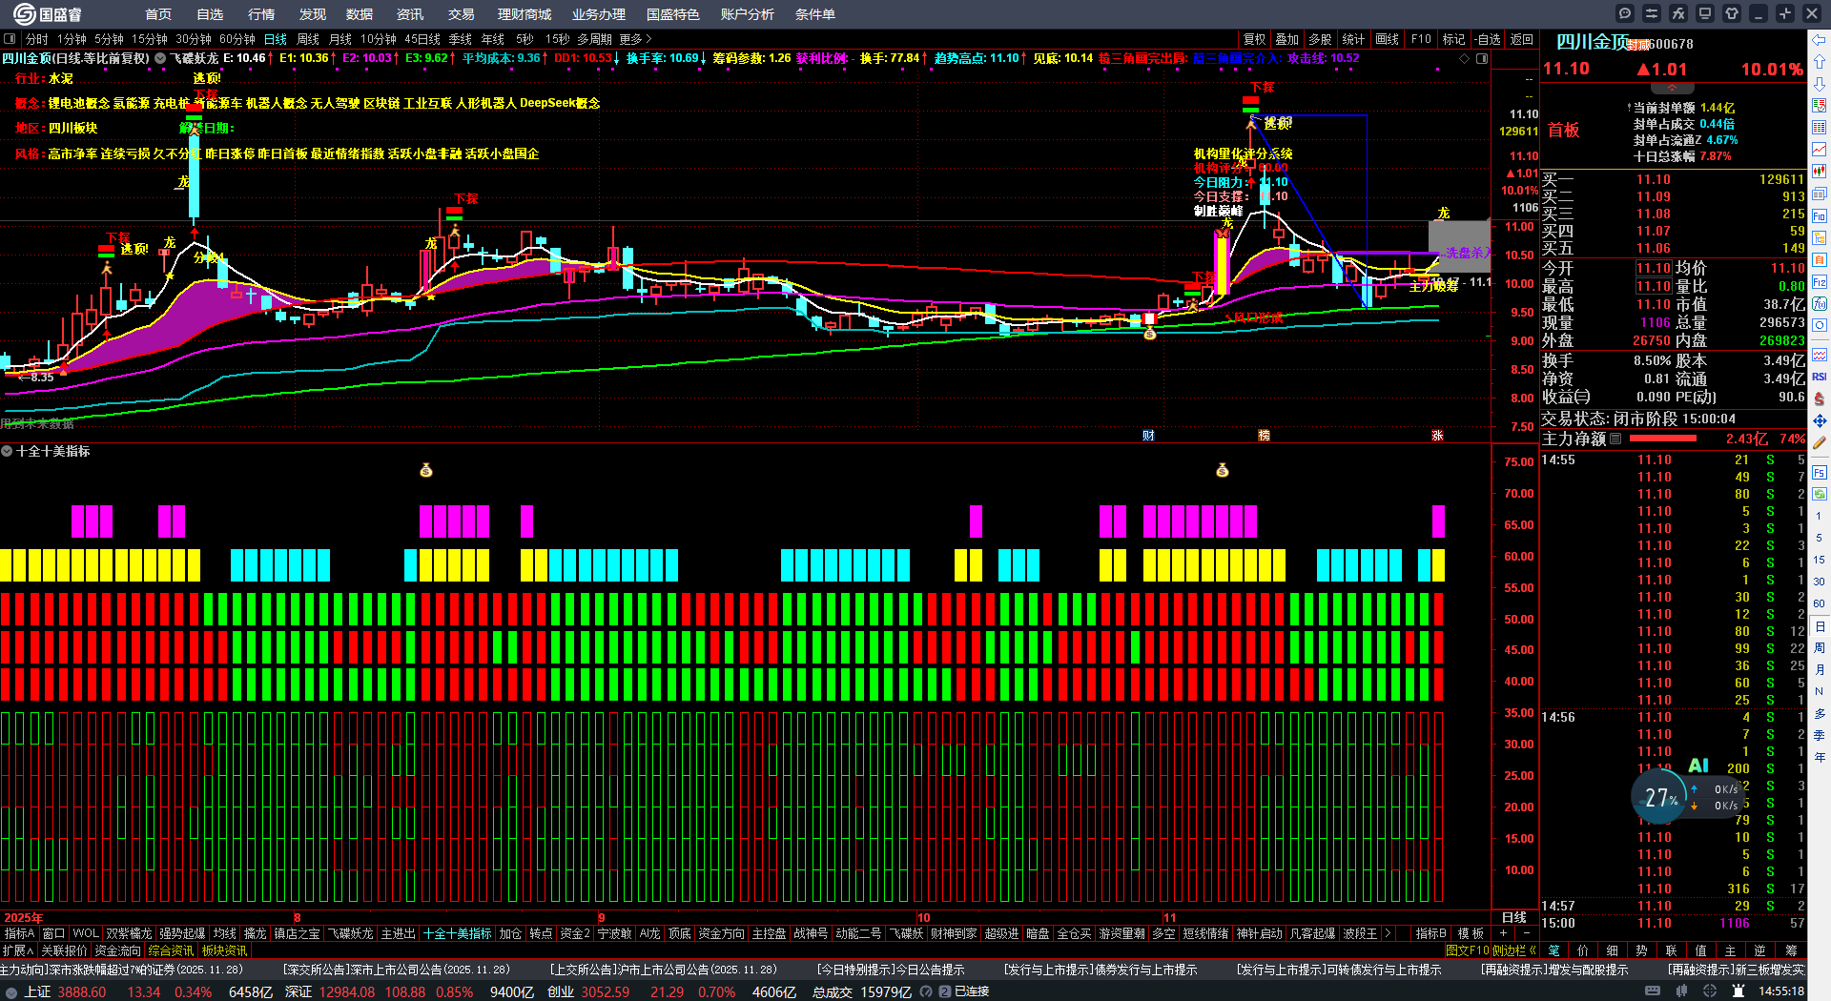This screenshot has height=1001, width=1831.
Task: Select the 年 period icon in right sidebar
Action: click(x=1820, y=757)
